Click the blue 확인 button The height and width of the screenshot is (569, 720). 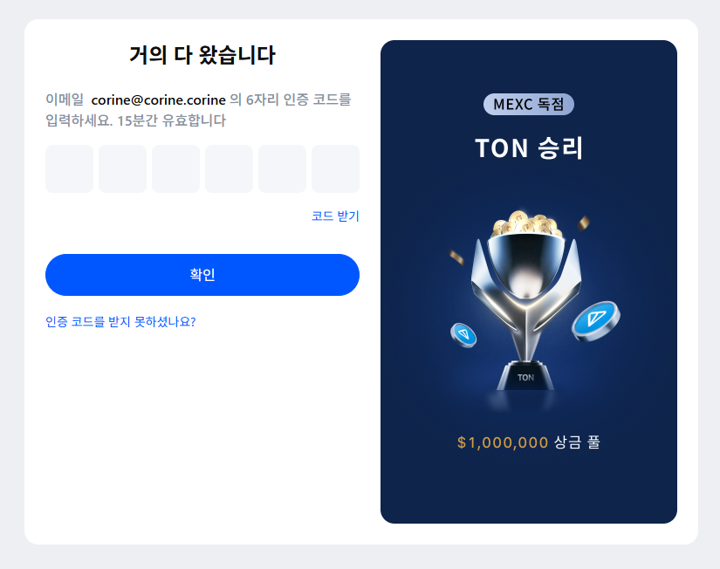click(x=202, y=275)
